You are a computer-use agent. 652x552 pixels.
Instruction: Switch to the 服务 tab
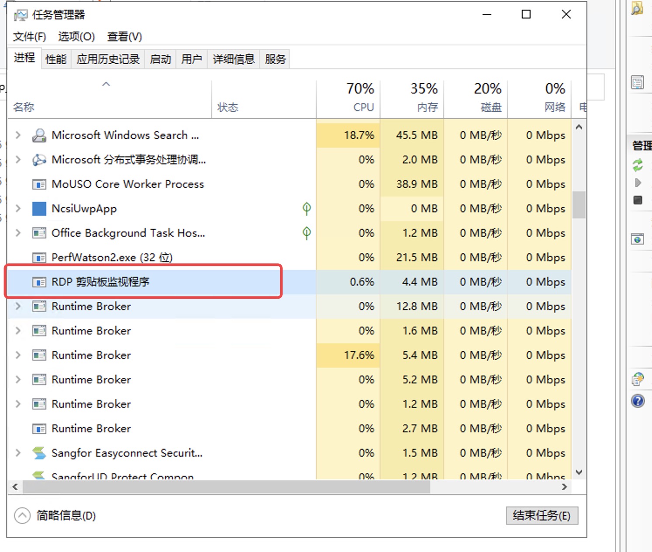pos(275,59)
